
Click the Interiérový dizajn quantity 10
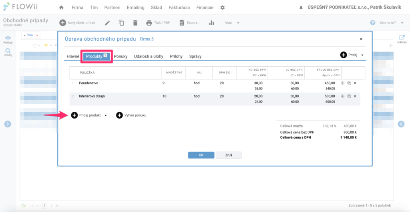coord(165,96)
